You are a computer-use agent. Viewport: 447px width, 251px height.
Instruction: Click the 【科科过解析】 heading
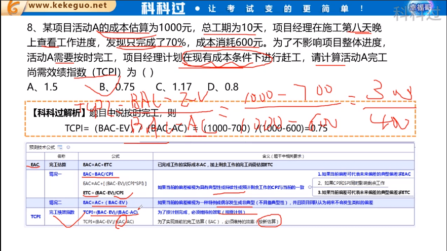(58, 113)
